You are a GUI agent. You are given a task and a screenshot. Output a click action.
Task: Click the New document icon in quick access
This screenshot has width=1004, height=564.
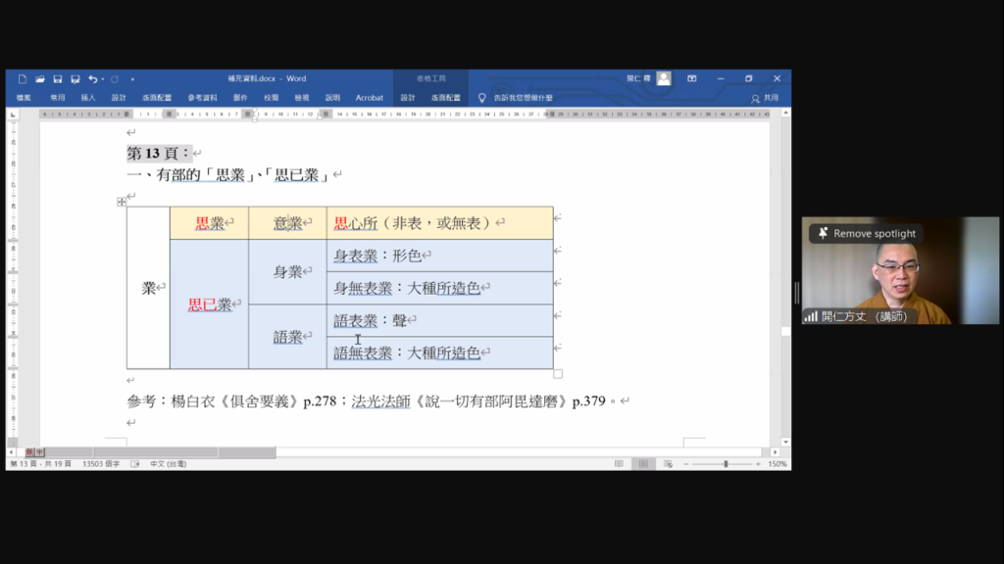tap(23, 79)
